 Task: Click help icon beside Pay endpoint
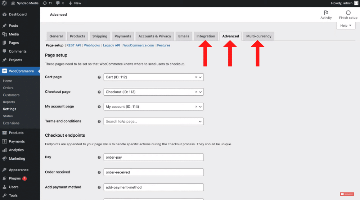tap(99, 158)
